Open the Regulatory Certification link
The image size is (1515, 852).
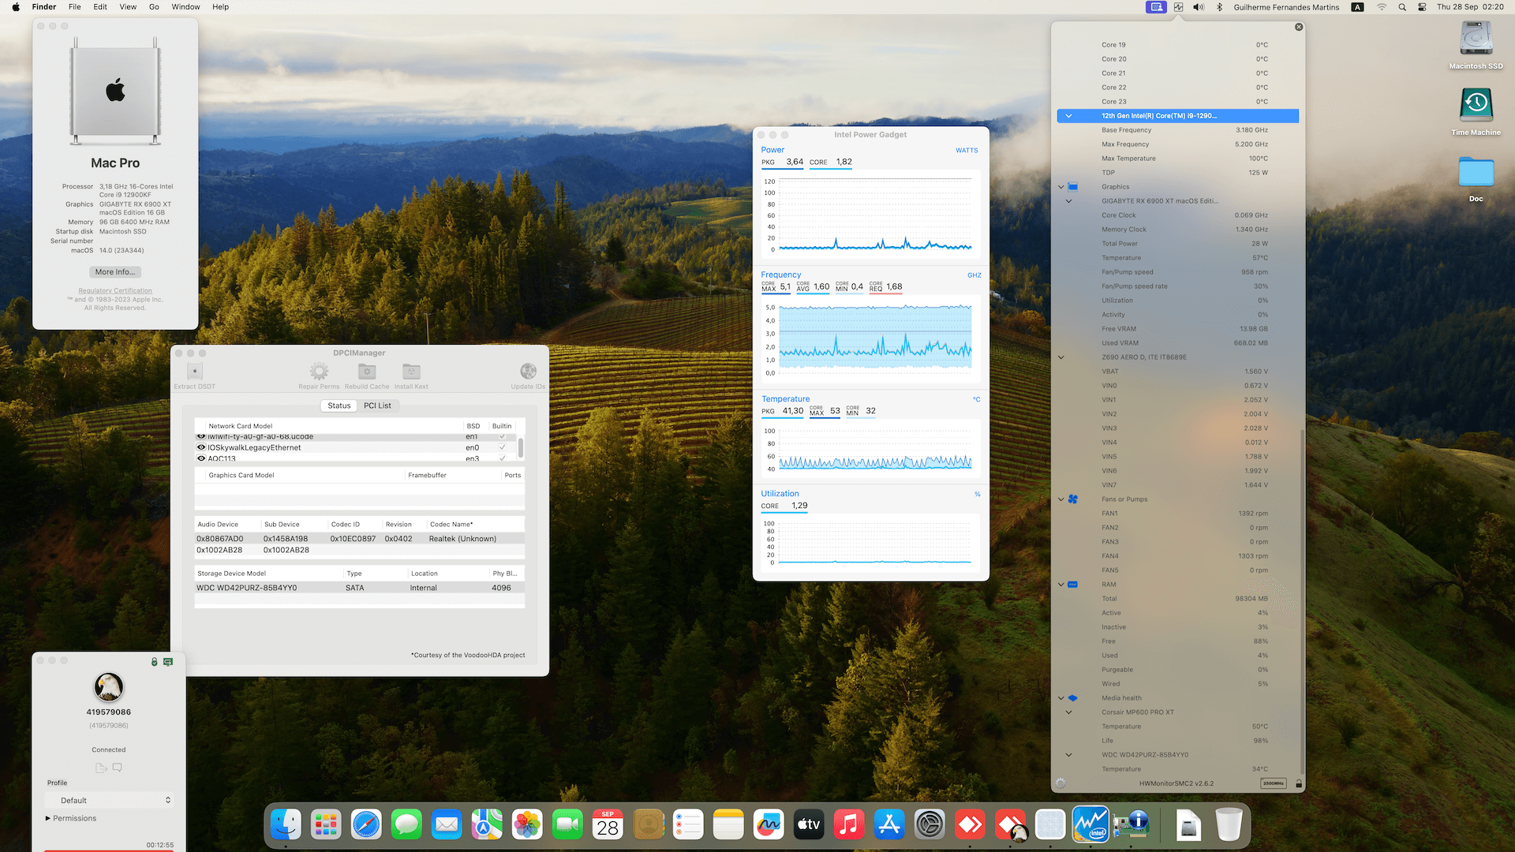tap(115, 291)
